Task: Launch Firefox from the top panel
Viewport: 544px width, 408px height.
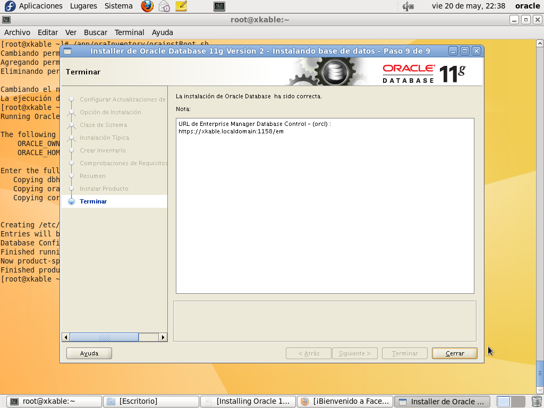Action: (x=147, y=6)
